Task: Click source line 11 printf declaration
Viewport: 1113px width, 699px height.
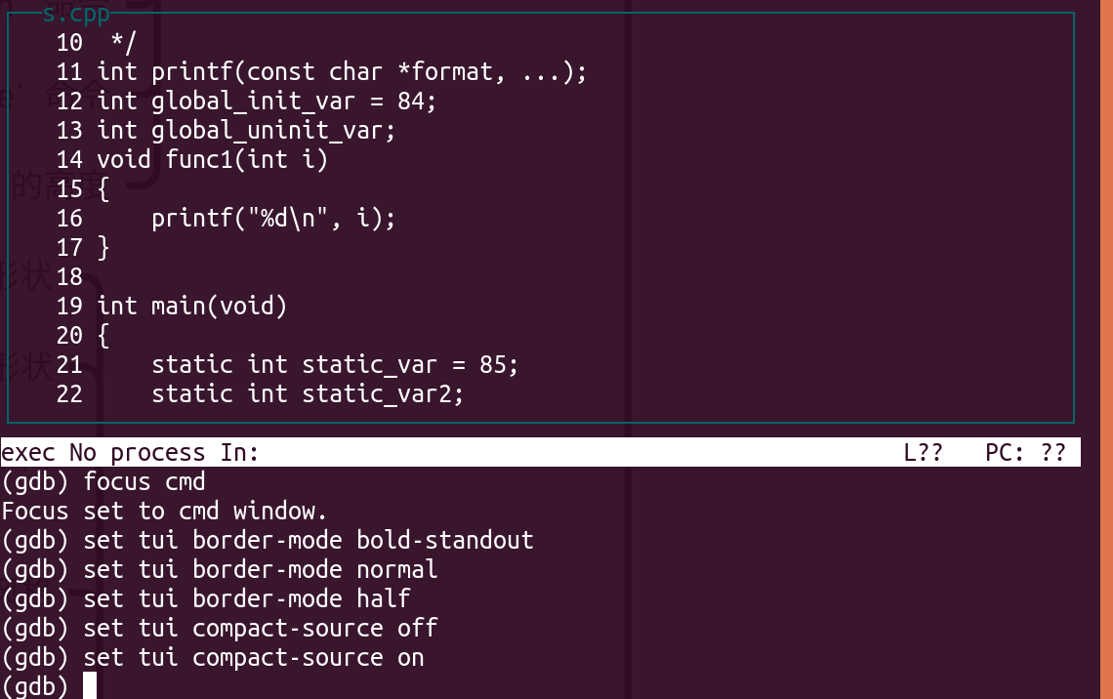Action: [342, 71]
